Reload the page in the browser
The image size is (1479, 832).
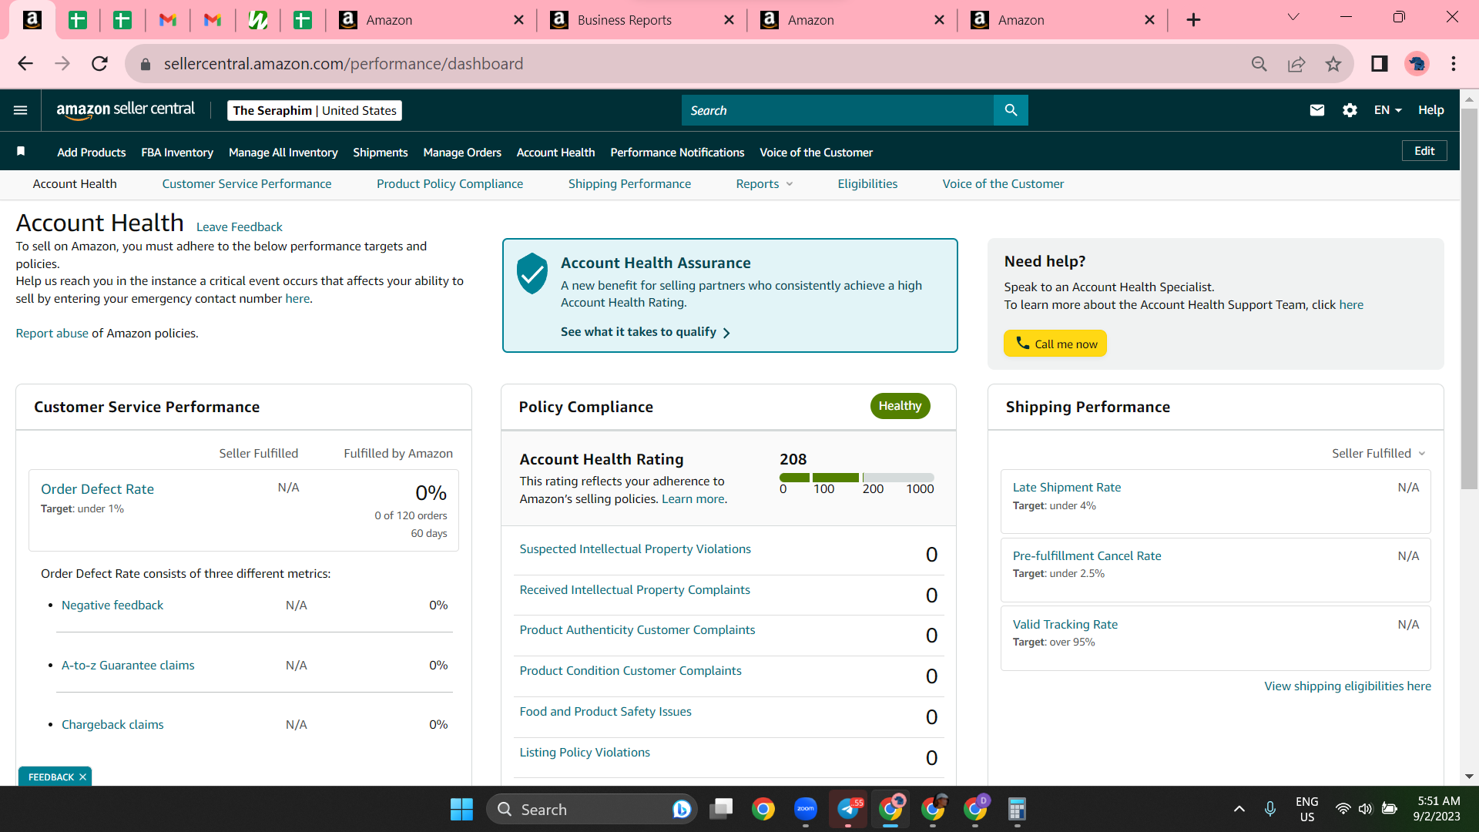click(x=99, y=64)
